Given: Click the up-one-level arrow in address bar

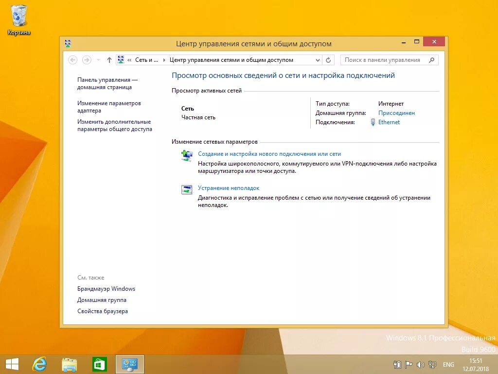Looking at the screenshot, I should tap(109, 59).
